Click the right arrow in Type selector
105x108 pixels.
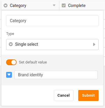click(94, 45)
